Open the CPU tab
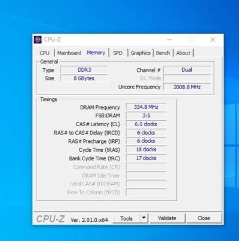This screenshot has width=239, height=241. 44,53
